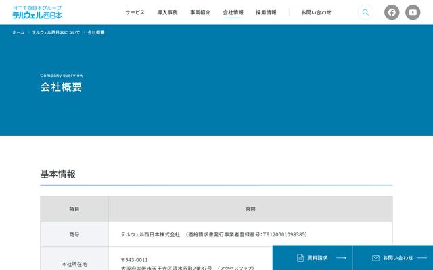Open the 導入事例 menu

[x=167, y=12]
